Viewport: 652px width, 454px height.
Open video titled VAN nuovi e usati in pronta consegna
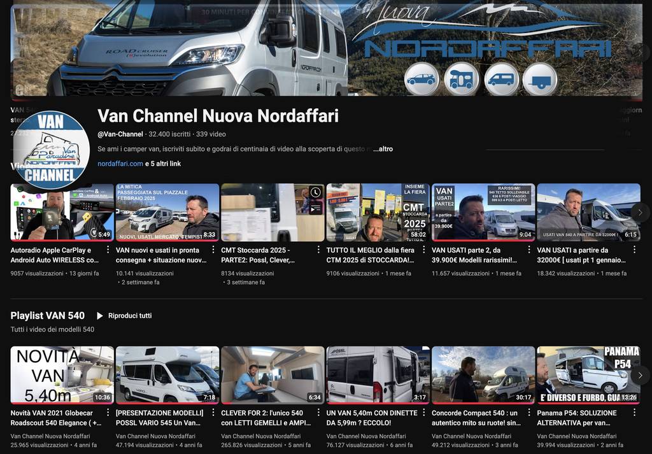pos(161,255)
